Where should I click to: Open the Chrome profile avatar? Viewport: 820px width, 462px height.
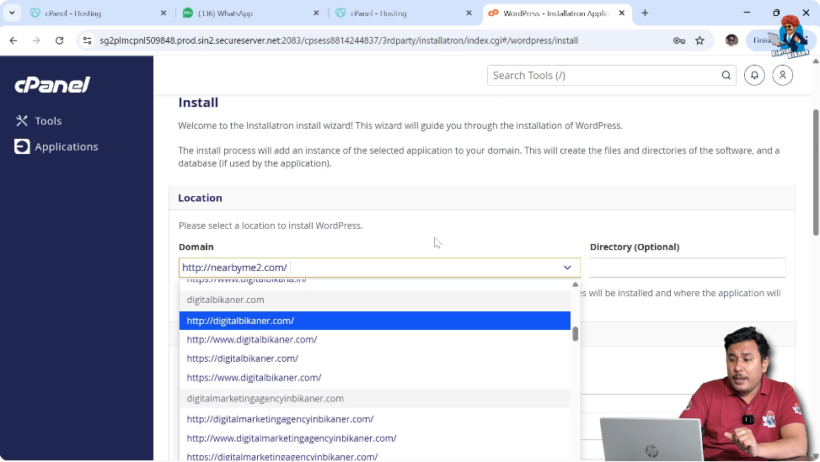(732, 40)
